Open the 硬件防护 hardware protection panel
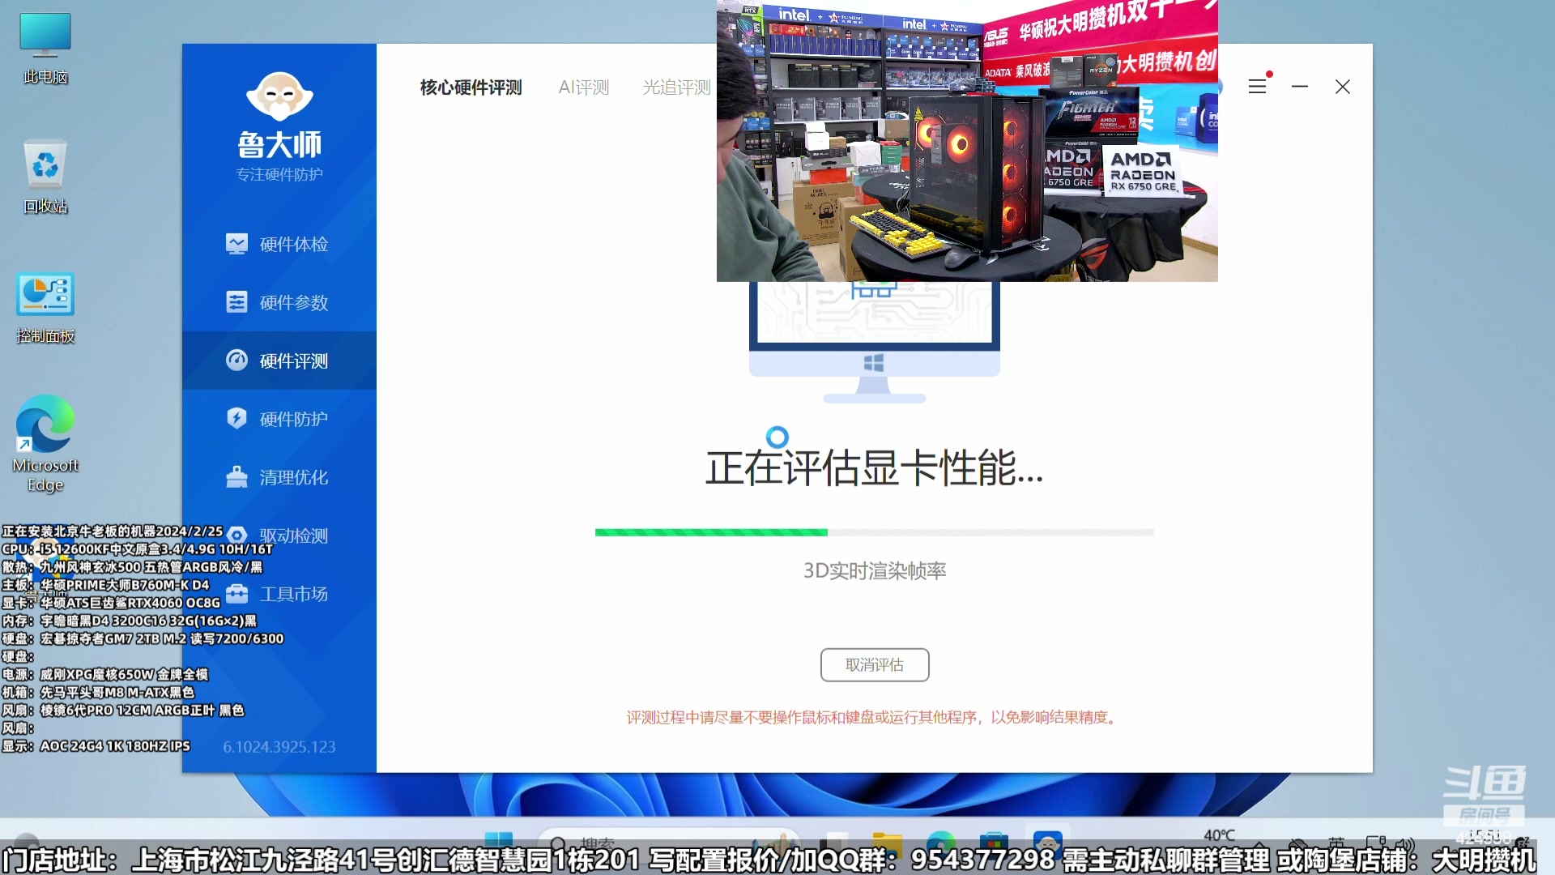 click(x=279, y=418)
